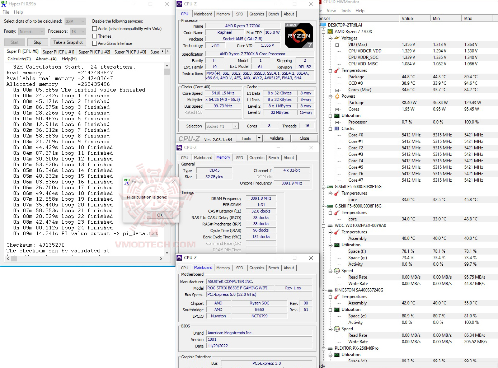Viewport: 498px width, 368px height.
Task: Click the Utilization icon under KINGSTON drive
Action: coord(337,309)
